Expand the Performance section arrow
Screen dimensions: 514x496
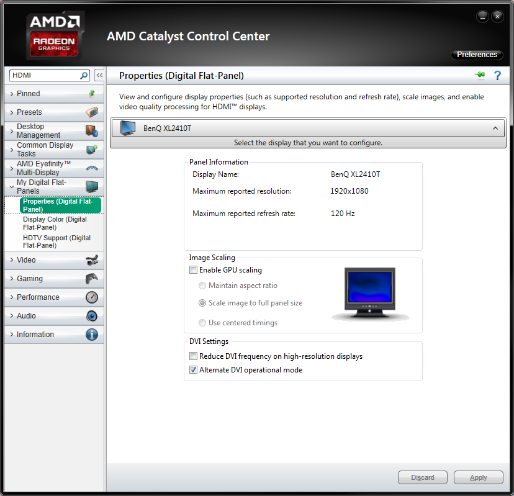pyautogui.click(x=12, y=297)
